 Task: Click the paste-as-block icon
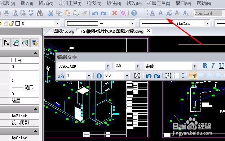point(76,13)
